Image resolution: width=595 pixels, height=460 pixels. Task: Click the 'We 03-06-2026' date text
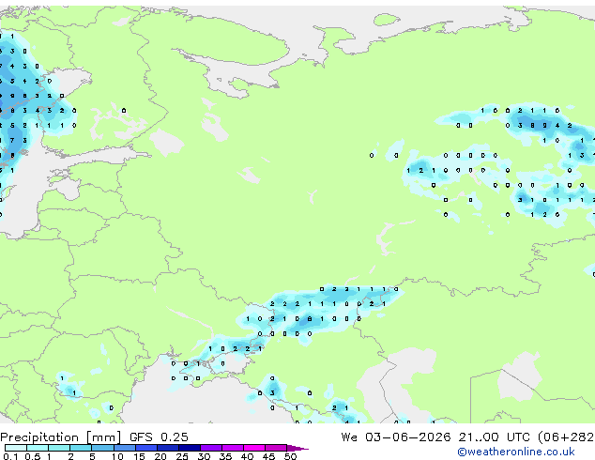coord(396,437)
